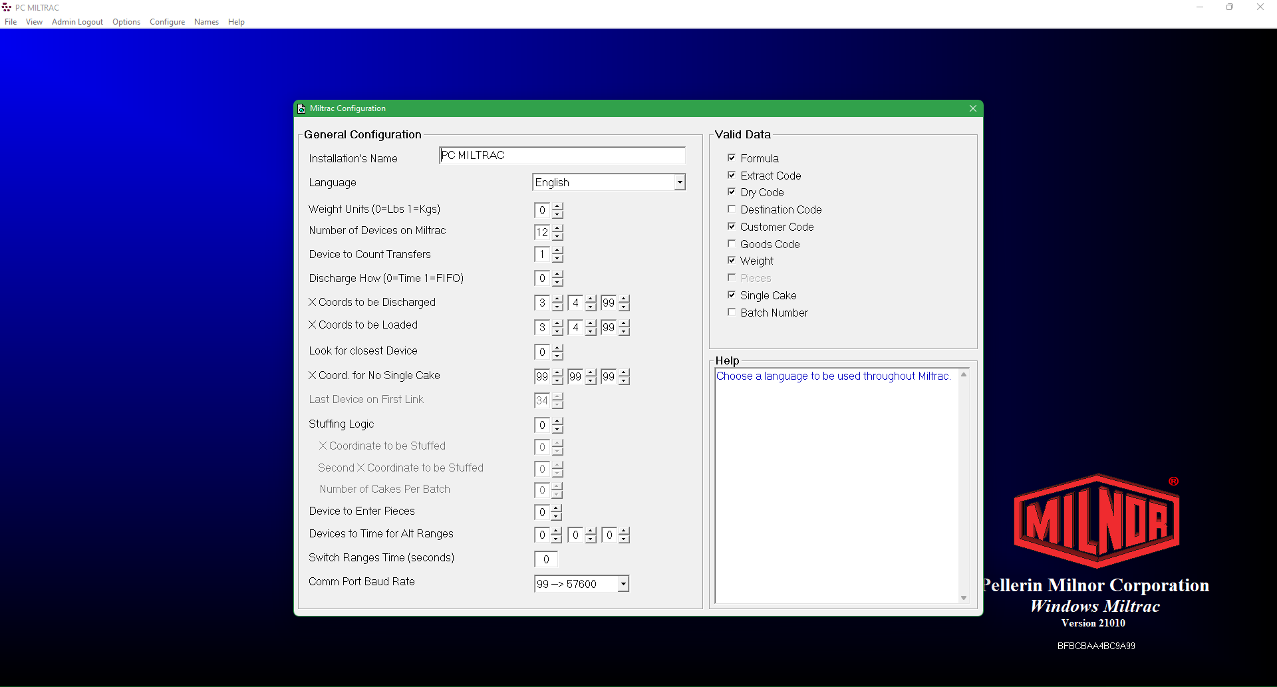Click Admin Logout in menu bar

[77, 22]
